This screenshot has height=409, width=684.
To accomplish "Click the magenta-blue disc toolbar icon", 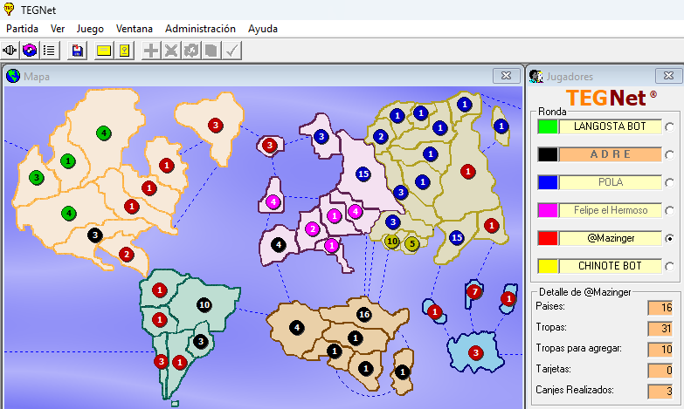I will [31, 51].
